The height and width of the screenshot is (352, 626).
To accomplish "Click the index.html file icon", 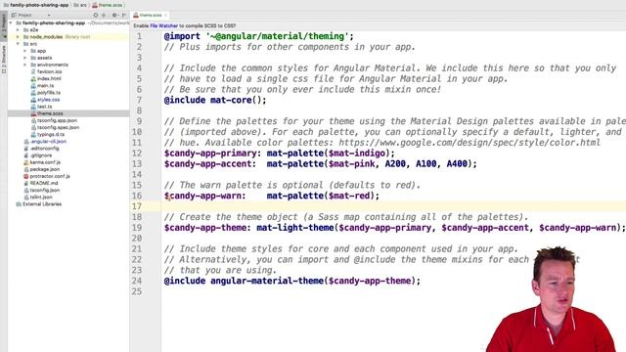I will pyautogui.click(x=33, y=78).
